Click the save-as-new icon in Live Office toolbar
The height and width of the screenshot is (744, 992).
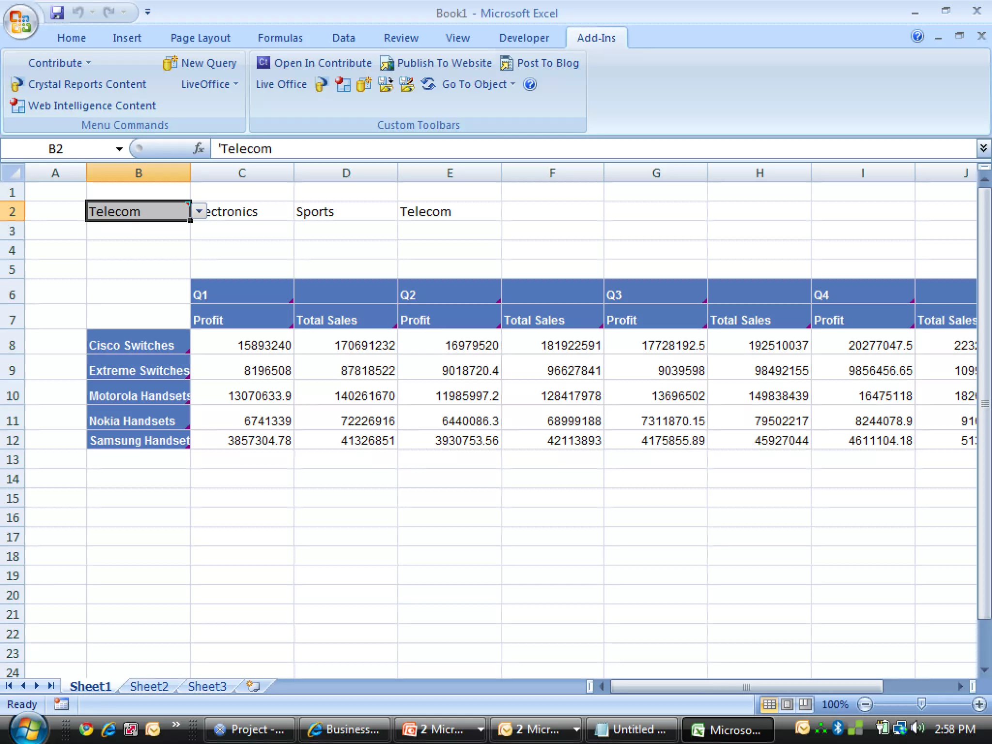(x=406, y=84)
